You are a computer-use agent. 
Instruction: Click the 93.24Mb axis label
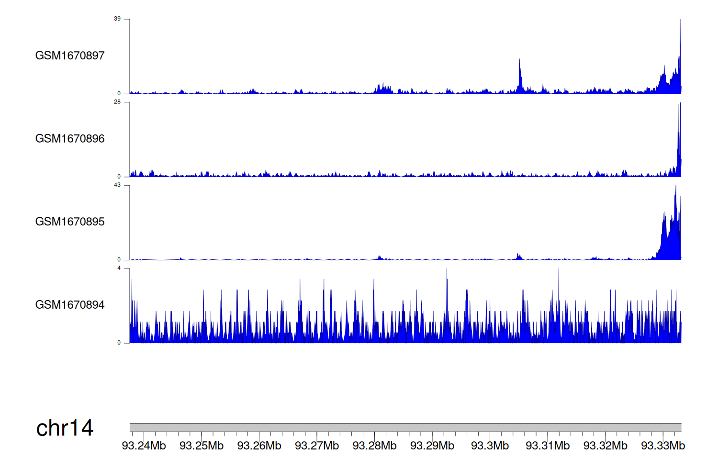pos(144,446)
